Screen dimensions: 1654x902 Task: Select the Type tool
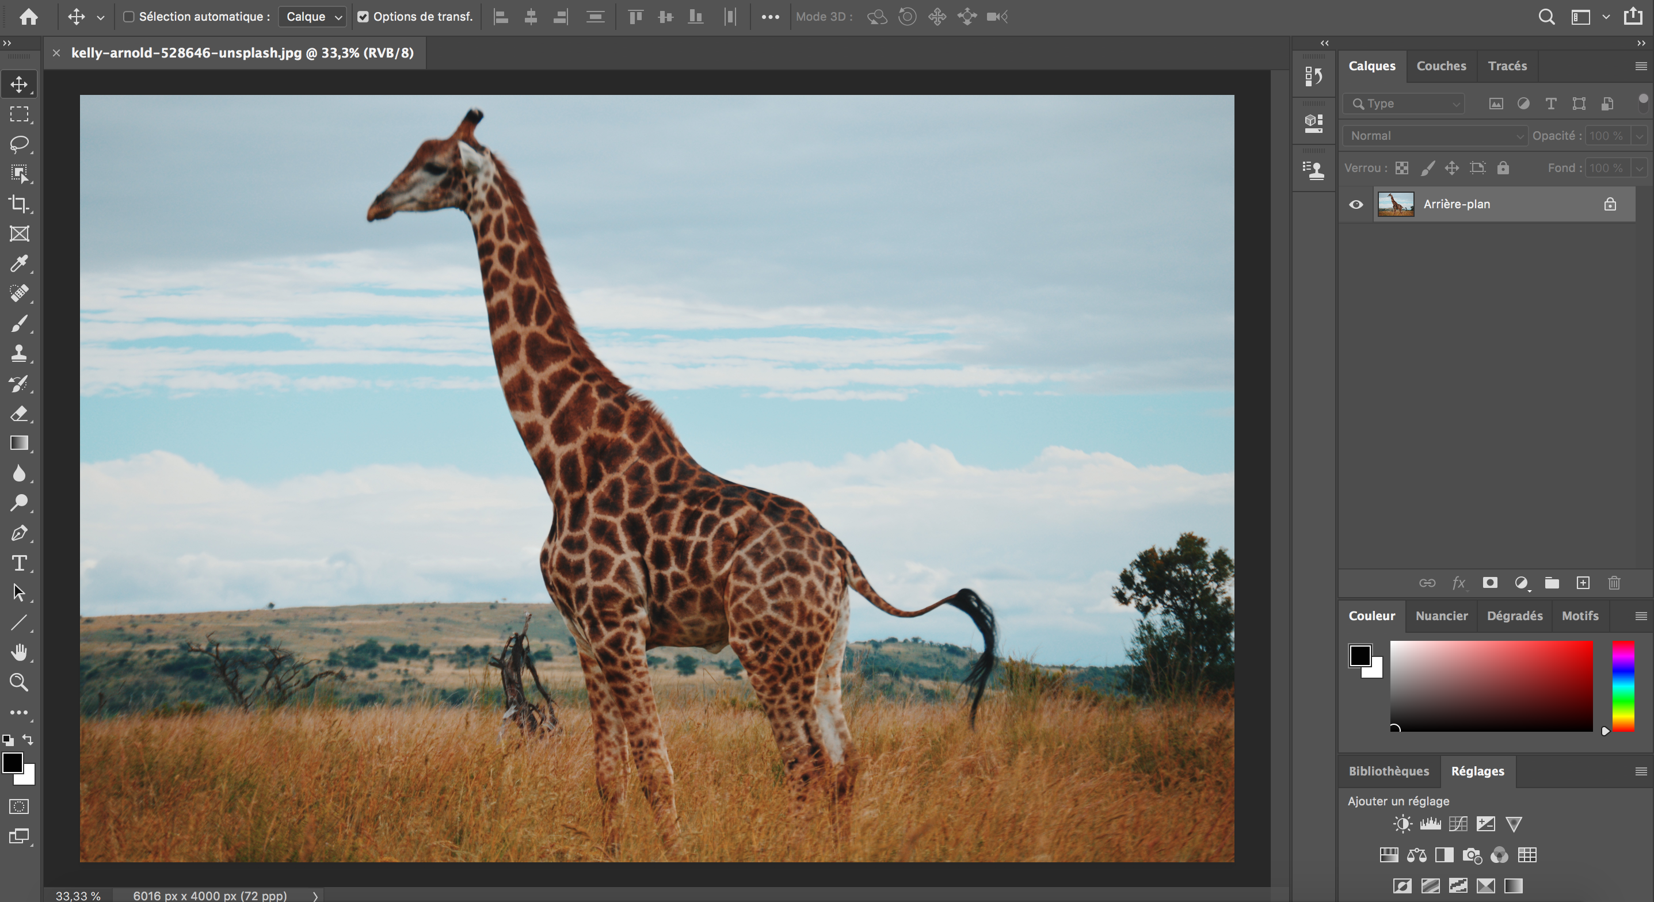pyautogui.click(x=19, y=563)
